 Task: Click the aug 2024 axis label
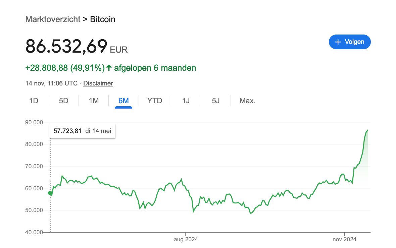tap(186, 239)
